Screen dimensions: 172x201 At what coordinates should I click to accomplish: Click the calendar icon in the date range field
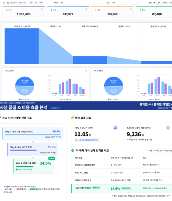point(8,3)
